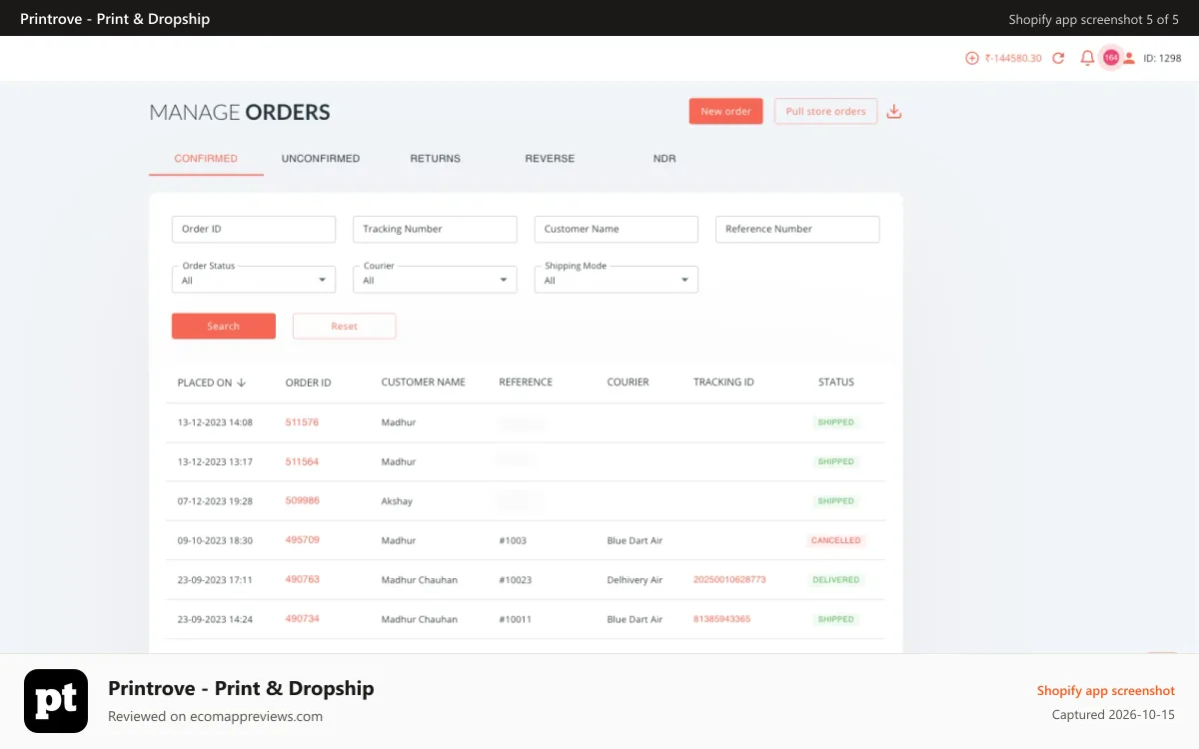Click the 164 notification count badge
This screenshot has height=749, width=1199.
tap(1110, 58)
